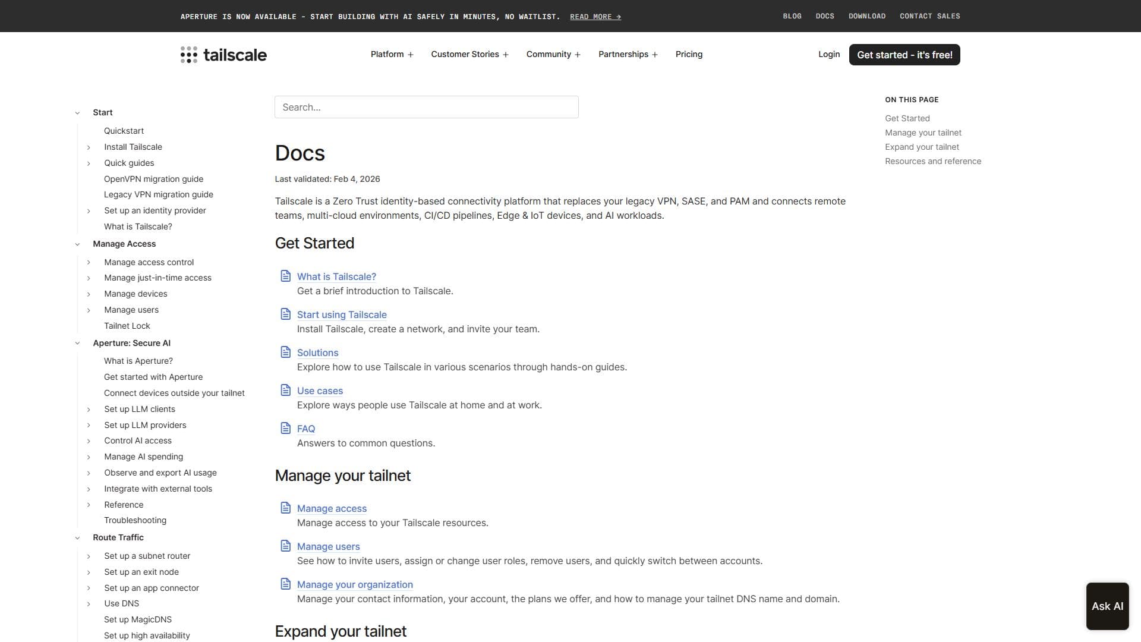Expand Use DNS chevron
The width and height of the screenshot is (1141, 642).
pos(89,604)
